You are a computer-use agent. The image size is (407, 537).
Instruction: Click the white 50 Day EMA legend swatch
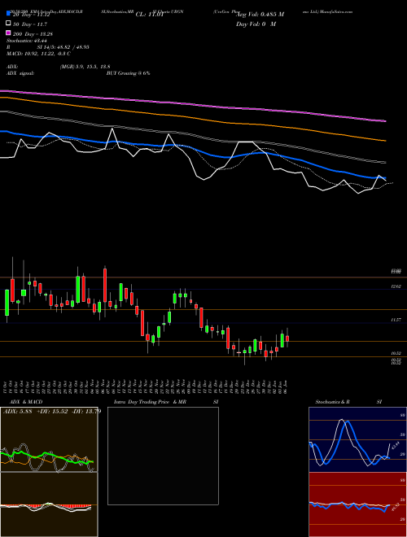pos(8,24)
